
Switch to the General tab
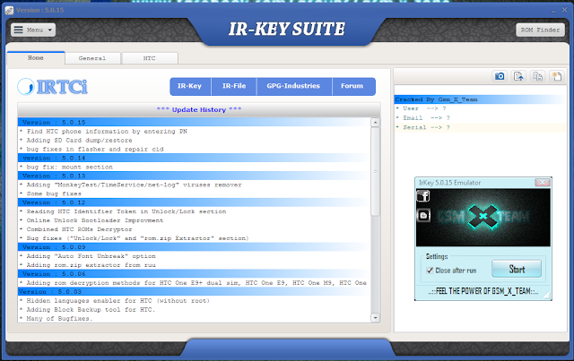point(92,58)
